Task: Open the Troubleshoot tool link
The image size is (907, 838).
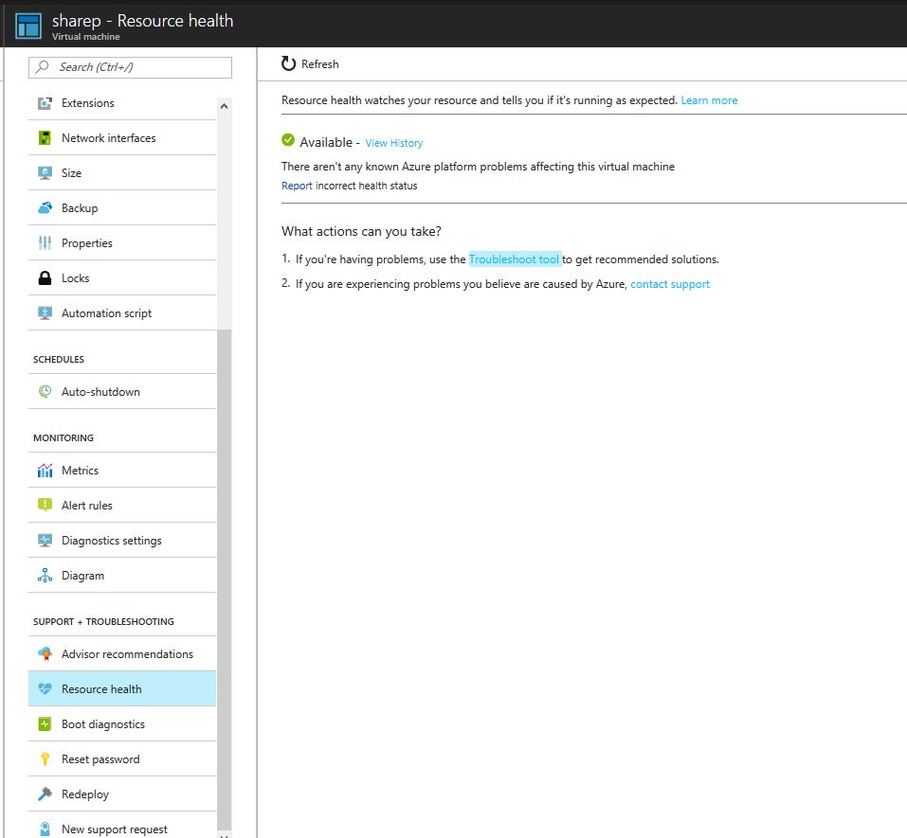Action: 515,259
